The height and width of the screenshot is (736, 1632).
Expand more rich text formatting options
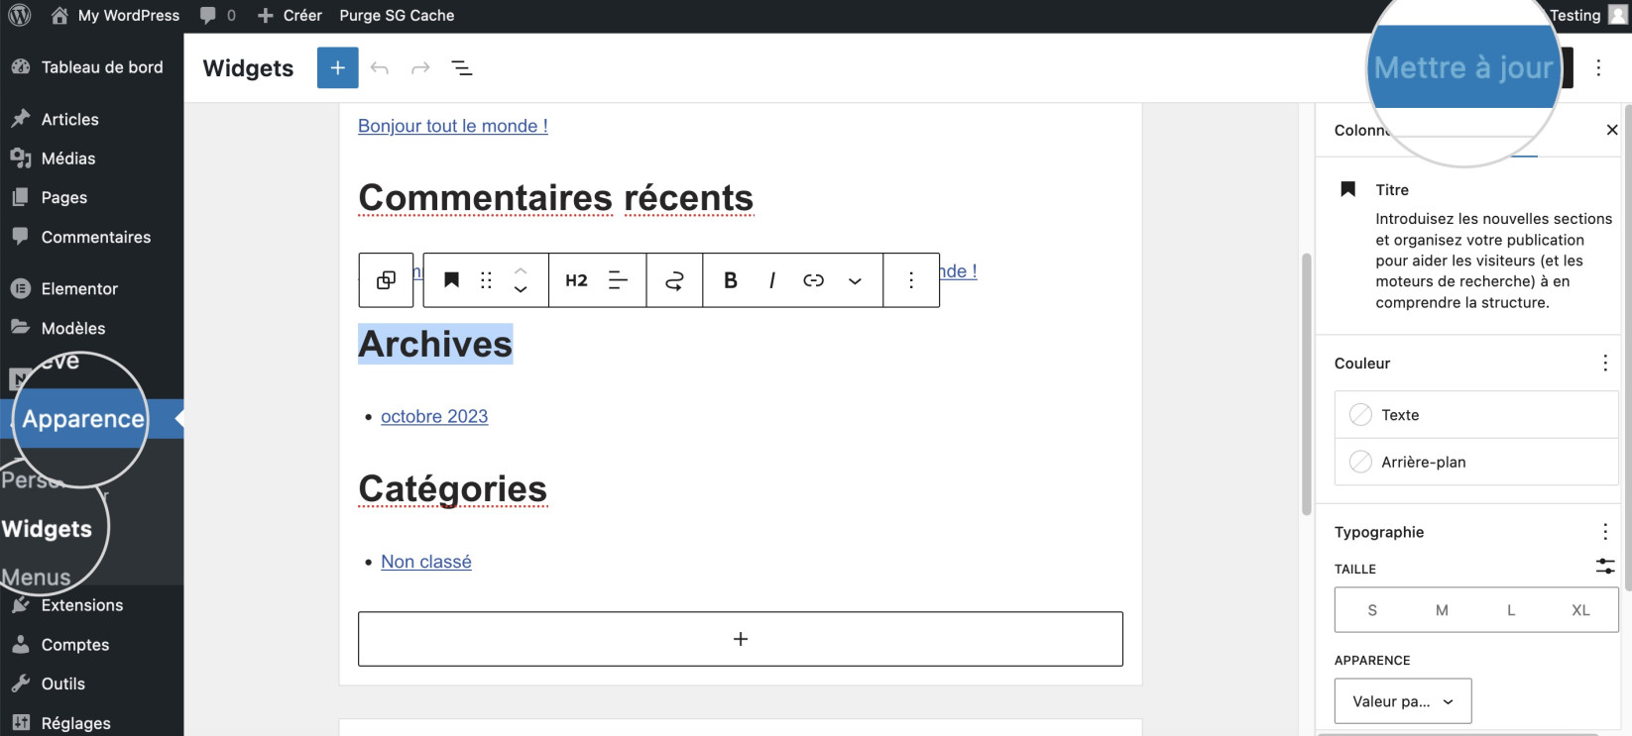[855, 280]
